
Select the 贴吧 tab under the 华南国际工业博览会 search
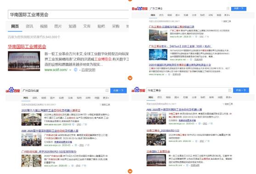coord(101,26)
